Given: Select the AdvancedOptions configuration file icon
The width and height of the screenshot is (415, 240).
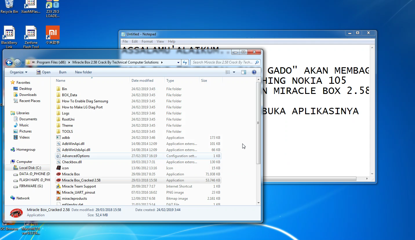Looking at the screenshot, I should point(59,156).
